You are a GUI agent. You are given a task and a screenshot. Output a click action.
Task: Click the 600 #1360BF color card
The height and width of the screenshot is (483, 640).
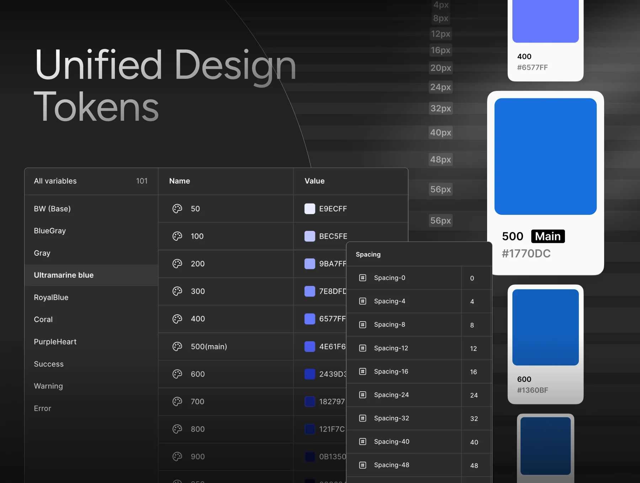coord(545,344)
